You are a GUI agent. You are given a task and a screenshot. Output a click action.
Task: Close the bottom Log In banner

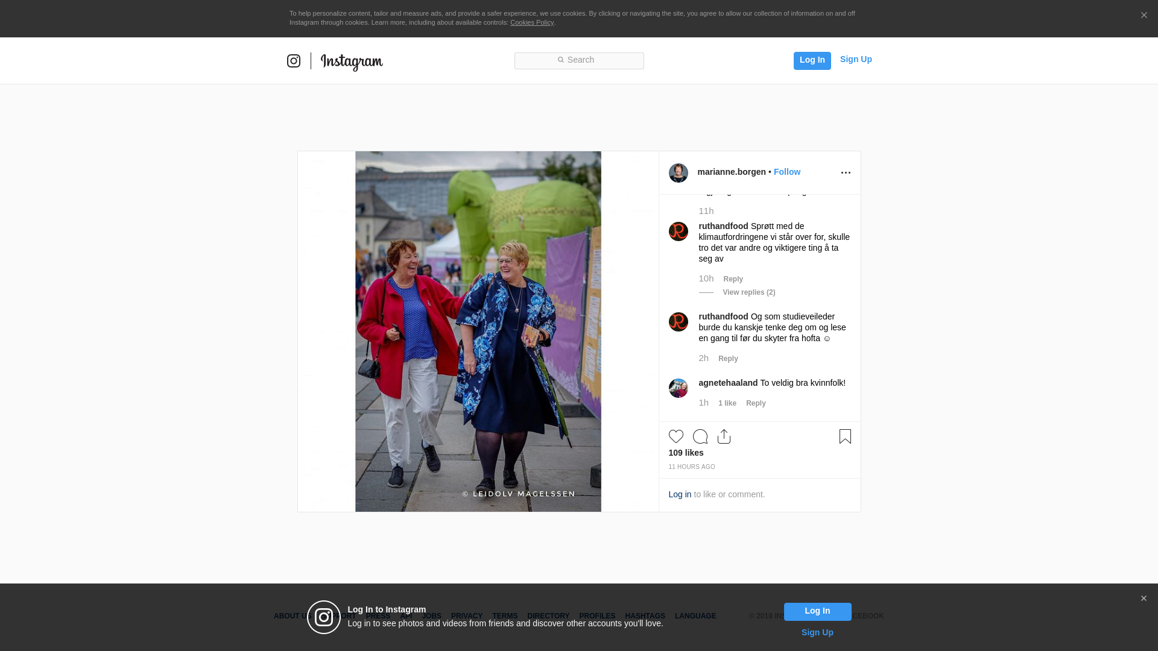tap(1144, 599)
